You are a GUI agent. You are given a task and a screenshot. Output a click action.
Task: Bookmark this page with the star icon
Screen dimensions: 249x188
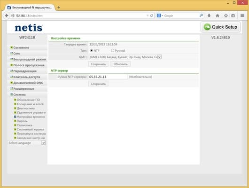(226, 16)
